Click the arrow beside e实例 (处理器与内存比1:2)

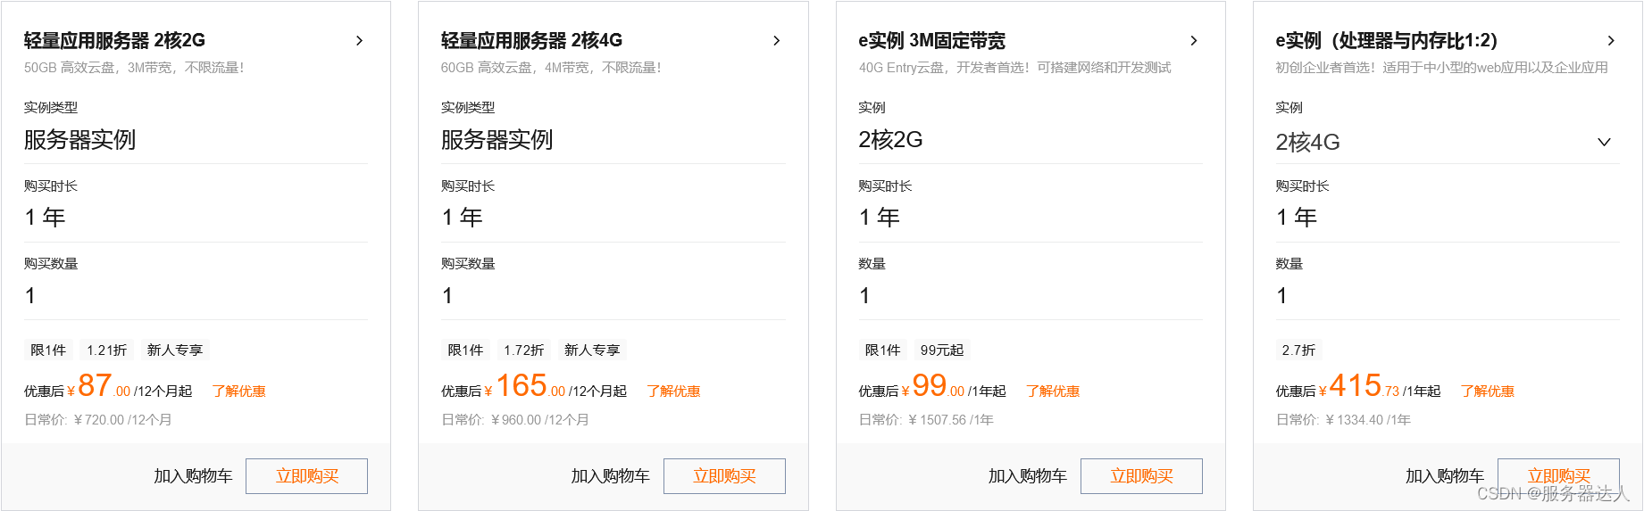tap(1611, 41)
